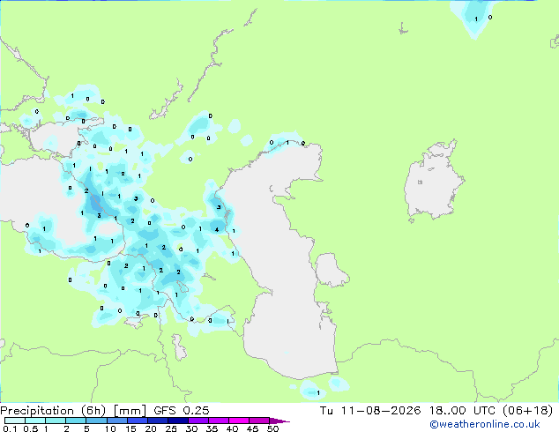Click the Precipitation (6h) [mm] title text
The image size is (559, 432).
(x=73, y=411)
